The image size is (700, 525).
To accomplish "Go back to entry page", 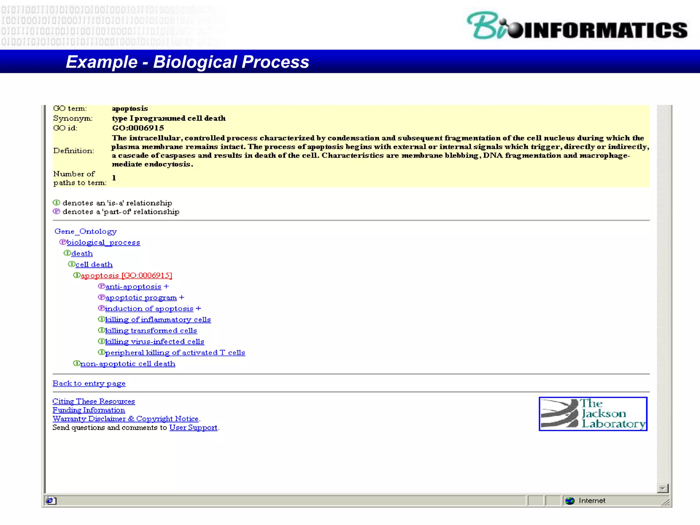I will [89, 383].
